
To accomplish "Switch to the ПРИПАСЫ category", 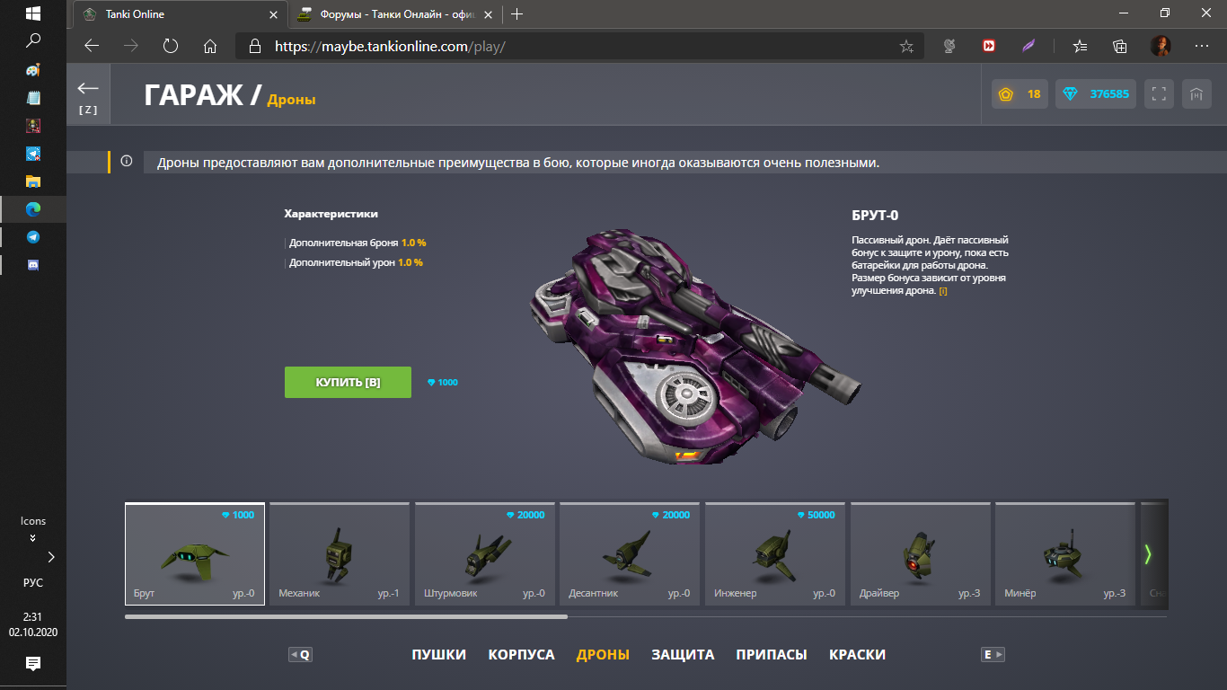I will (x=772, y=655).
